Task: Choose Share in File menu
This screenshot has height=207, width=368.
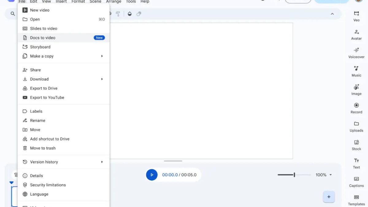Action: tap(63, 70)
